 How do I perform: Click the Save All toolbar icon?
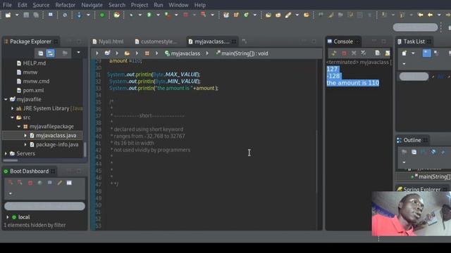pyautogui.click(x=36, y=15)
